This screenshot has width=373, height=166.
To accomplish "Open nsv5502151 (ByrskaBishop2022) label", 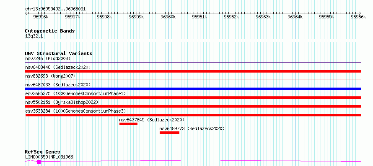I will pos(62,102).
